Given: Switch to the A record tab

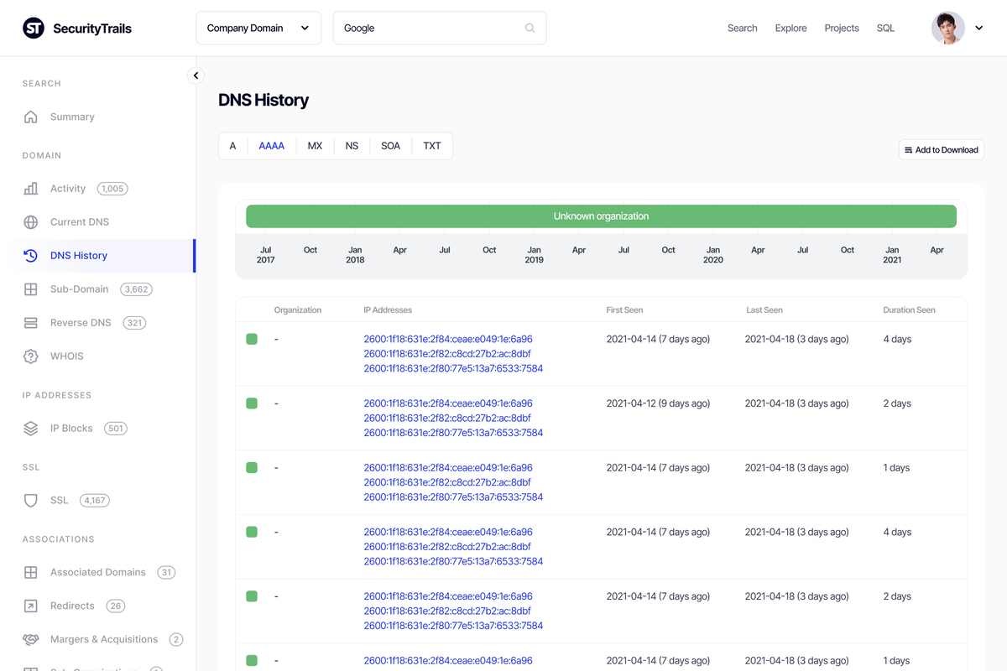Looking at the screenshot, I should pyautogui.click(x=233, y=146).
